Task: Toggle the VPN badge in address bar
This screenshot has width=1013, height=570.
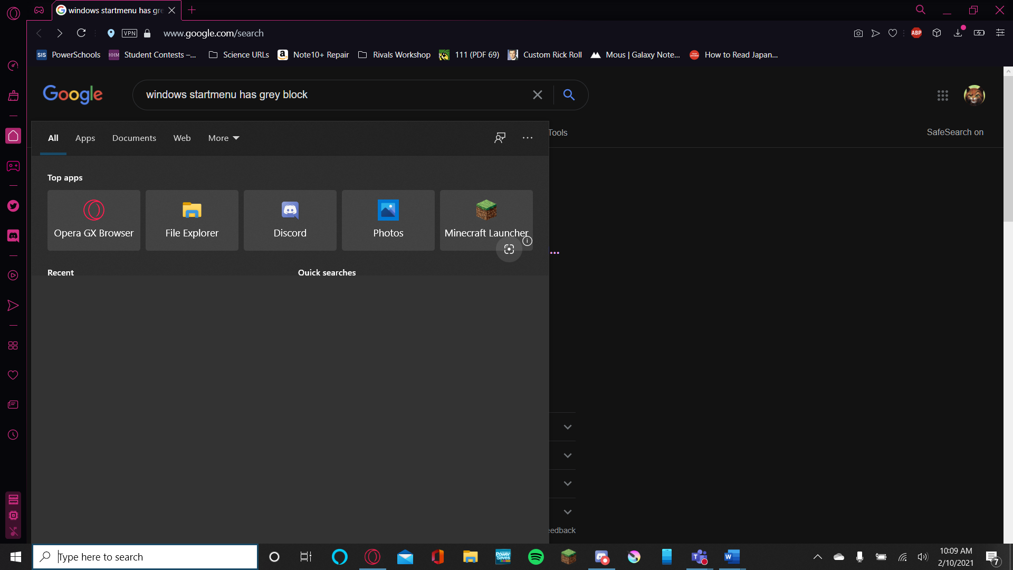Action: point(129,33)
